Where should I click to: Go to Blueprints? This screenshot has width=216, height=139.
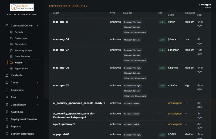point(21,44)
